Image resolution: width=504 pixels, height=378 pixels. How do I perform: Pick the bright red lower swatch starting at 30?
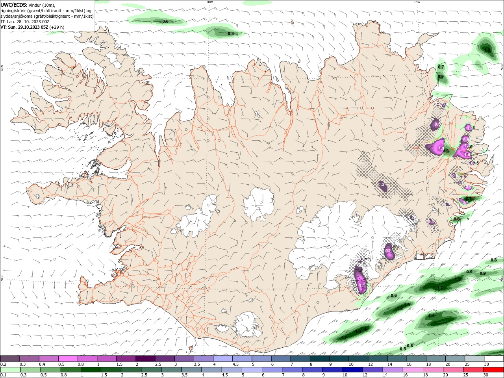coord(493,370)
